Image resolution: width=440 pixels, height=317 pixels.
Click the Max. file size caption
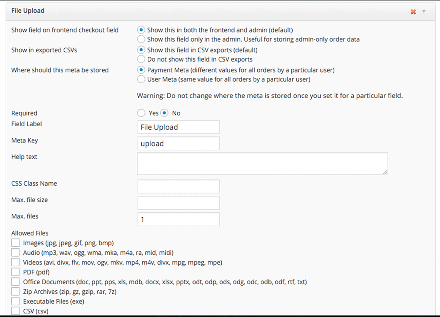[29, 200]
